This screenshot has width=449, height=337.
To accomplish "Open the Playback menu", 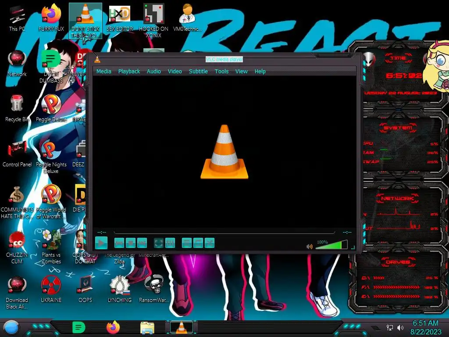I will [129, 72].
